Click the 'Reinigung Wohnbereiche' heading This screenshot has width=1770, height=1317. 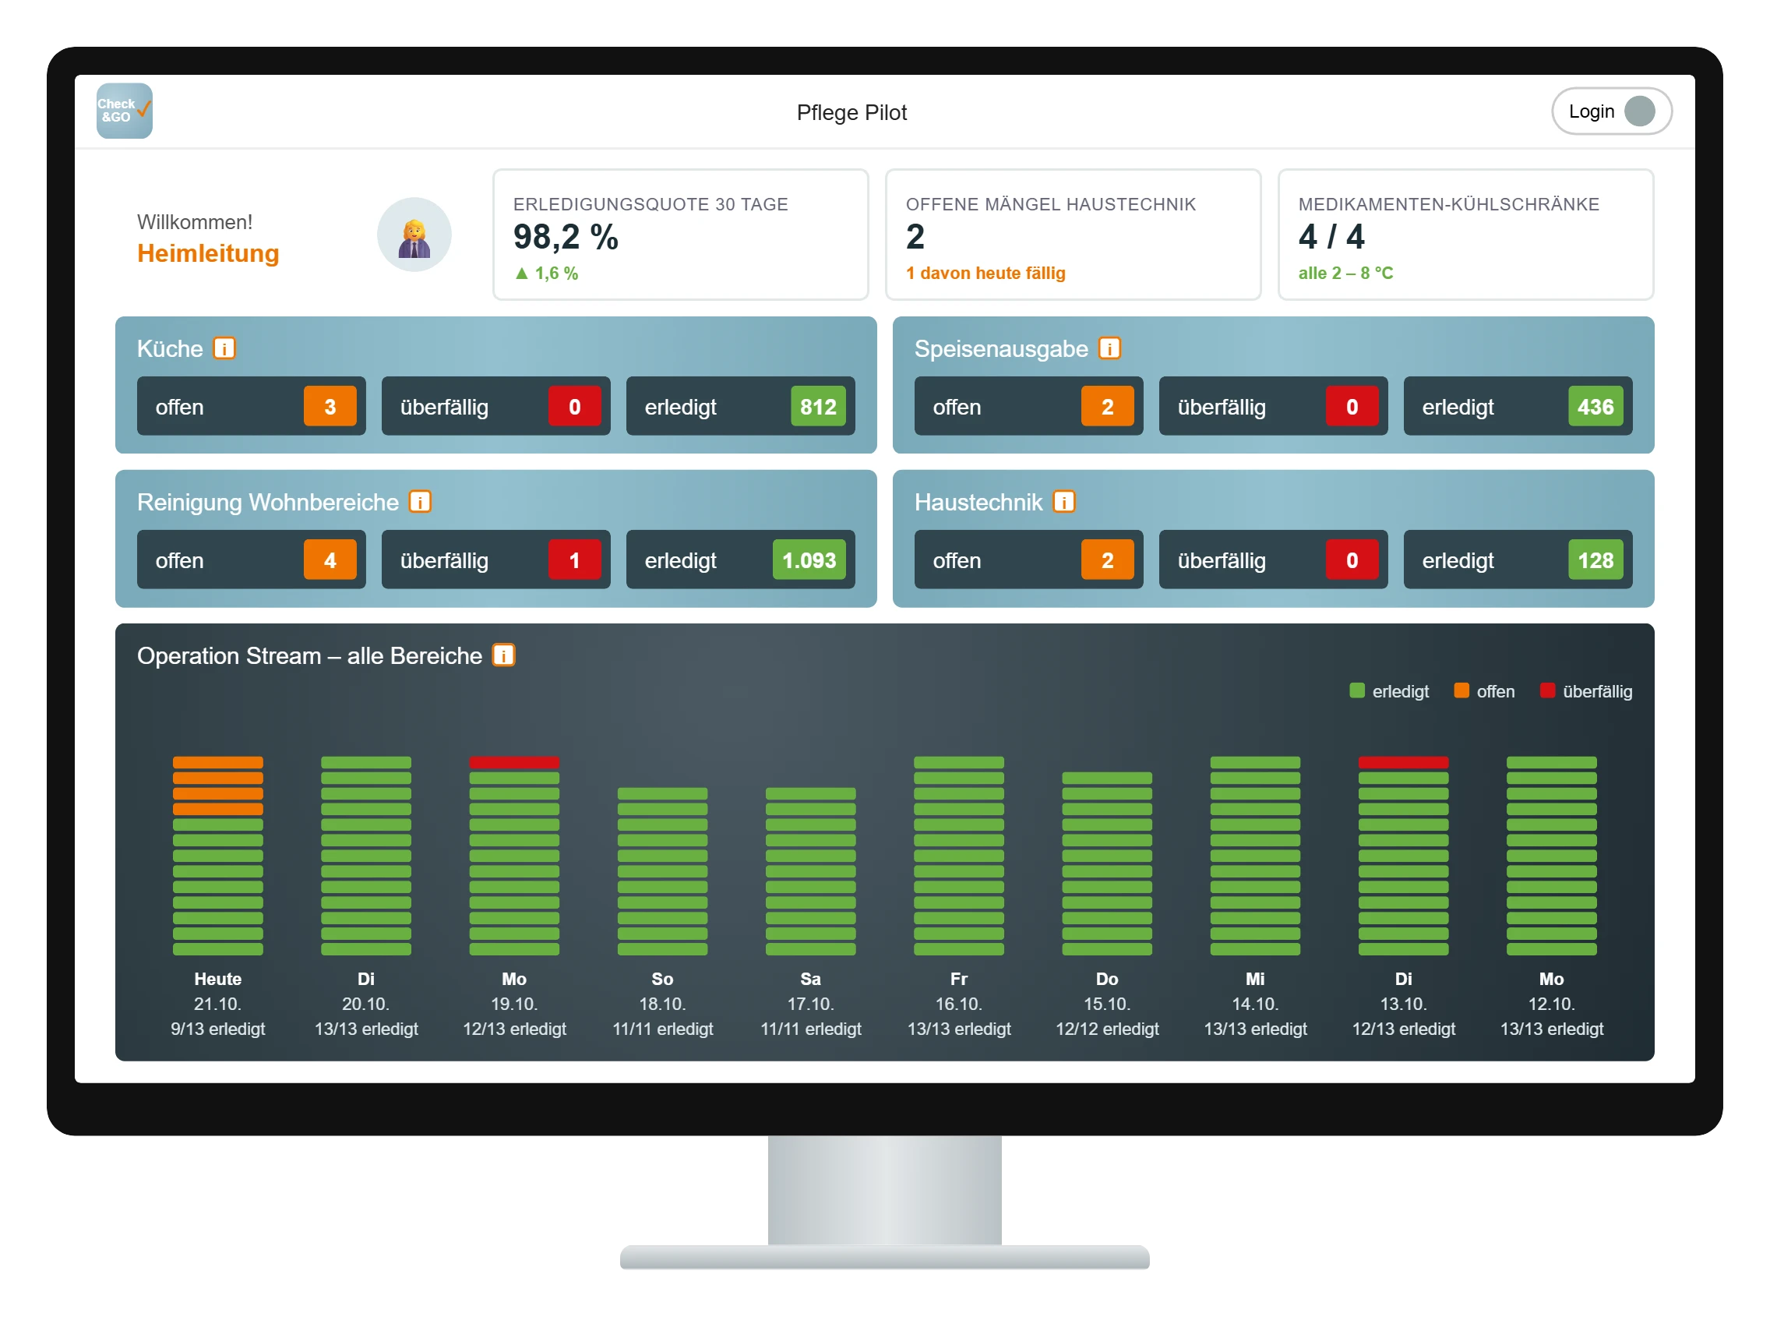pyautogui.click(x=268, y=502)
